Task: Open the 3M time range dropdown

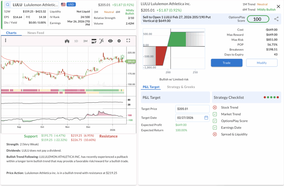Action: coord(85,41)
